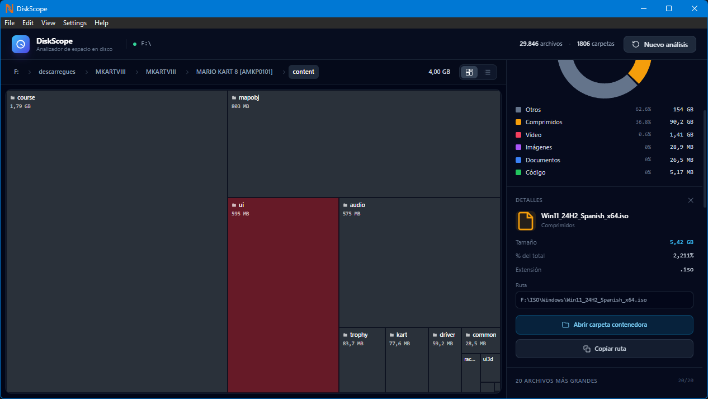The image size is (708, 399).
Task: Click folder icon of mapobj block
Action: coord(234,98)
